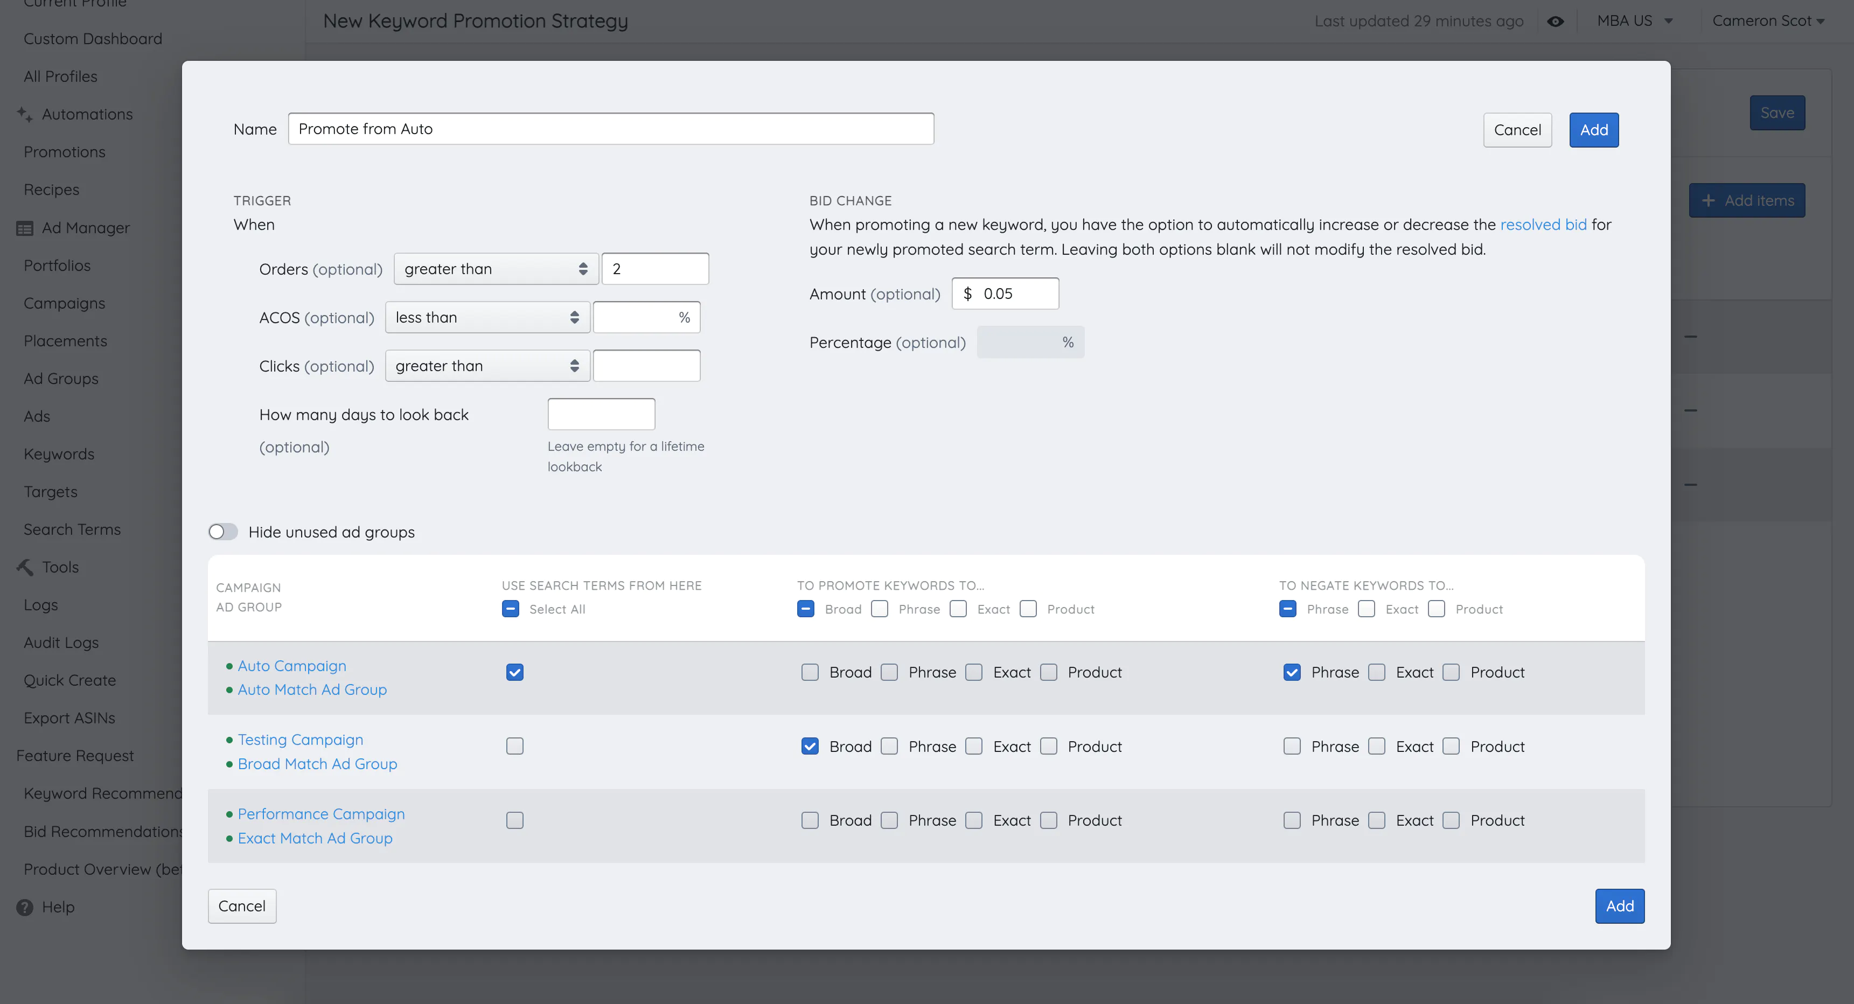Click bid Percentage input field
Viewport: 1854px width, 1004px height.
[1030, 343]
